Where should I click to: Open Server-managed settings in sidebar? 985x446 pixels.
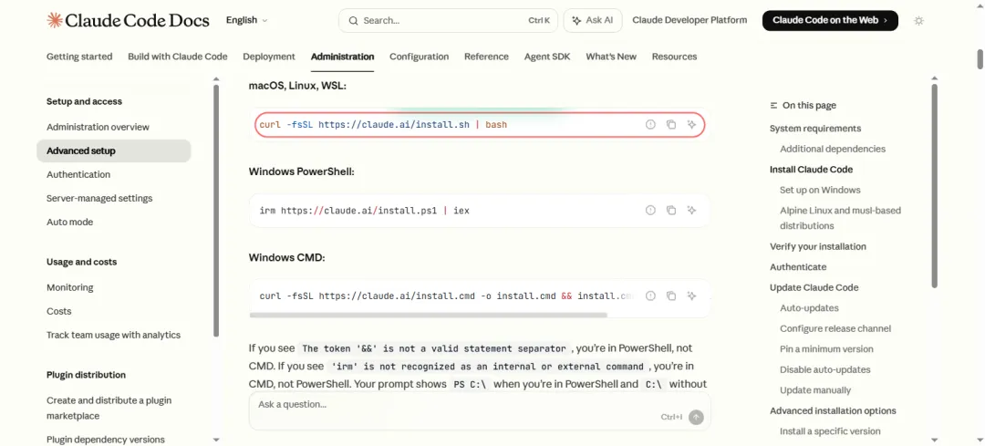[x=99, y=198]
